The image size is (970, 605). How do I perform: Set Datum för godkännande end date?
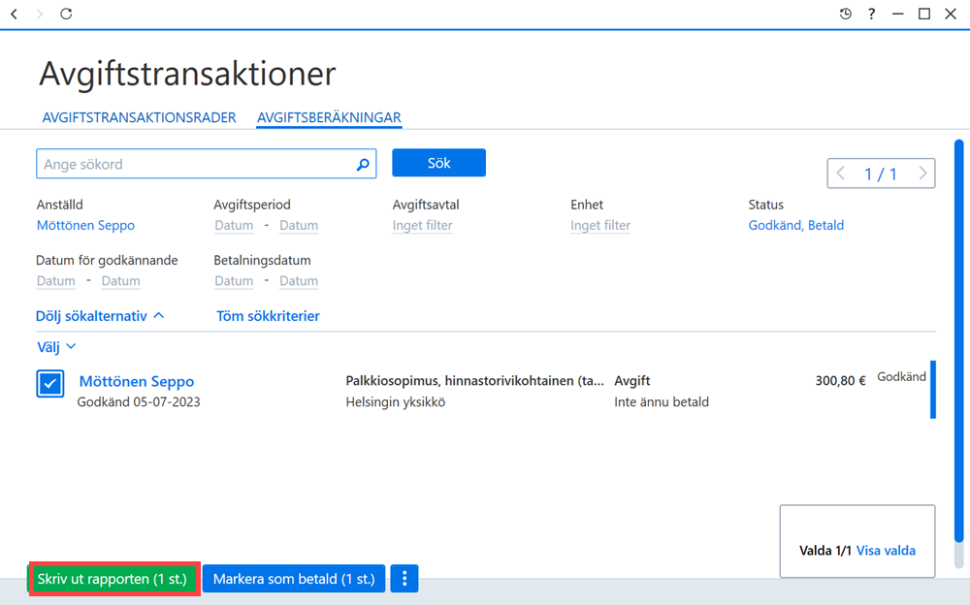120,281
